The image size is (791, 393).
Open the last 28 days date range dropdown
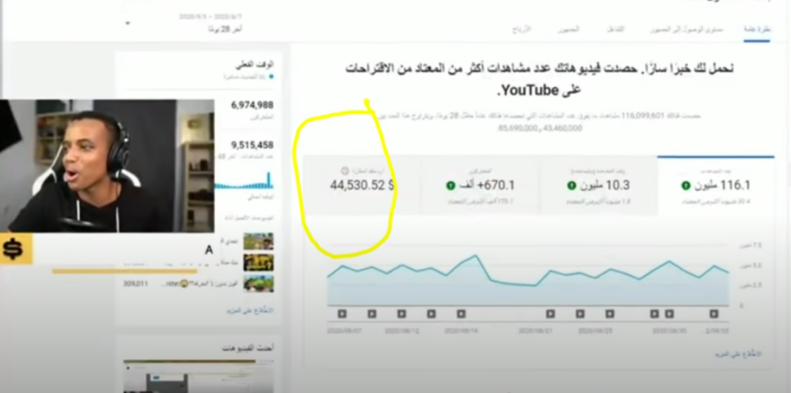(127, 24)
